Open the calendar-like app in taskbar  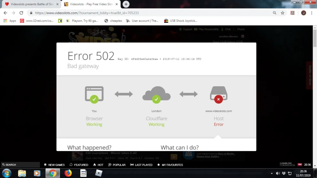(83, 173)
